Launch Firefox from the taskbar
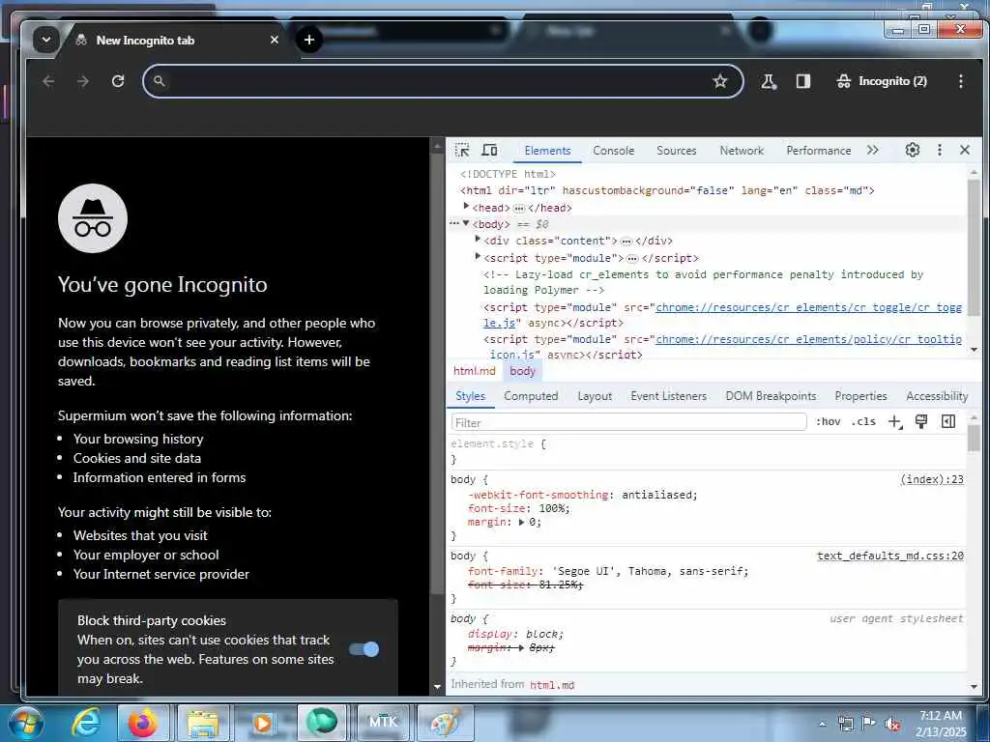Screen dimensions: 990x742 tap(143, 723)
